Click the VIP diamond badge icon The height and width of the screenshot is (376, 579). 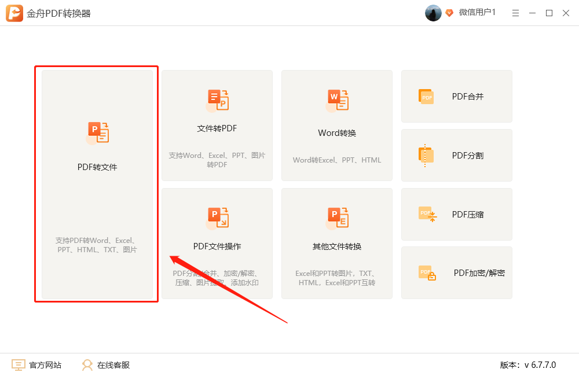(x=449, y=13)
